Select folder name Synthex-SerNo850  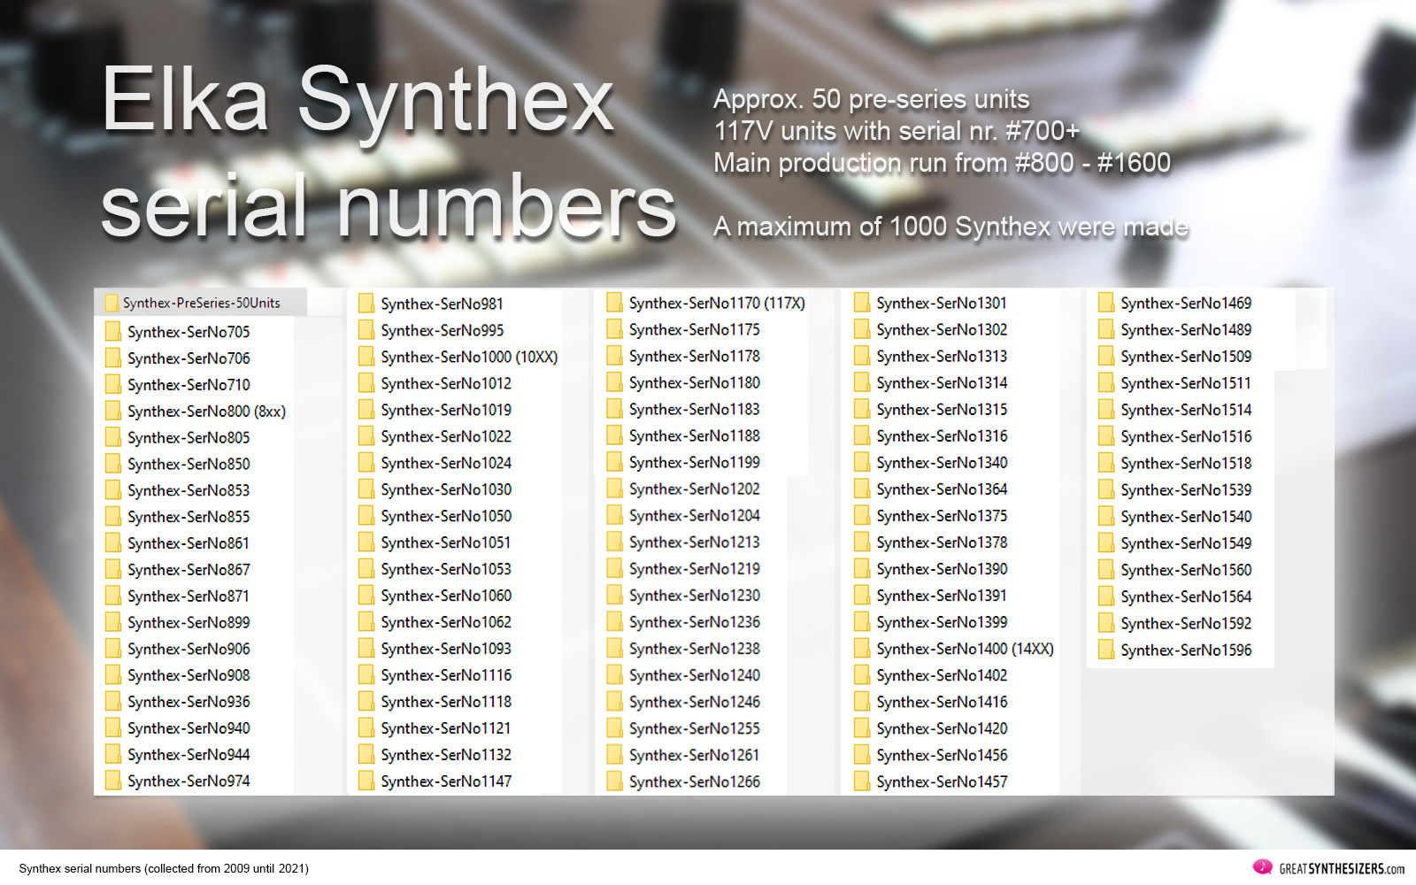click(x=189, y=465)
